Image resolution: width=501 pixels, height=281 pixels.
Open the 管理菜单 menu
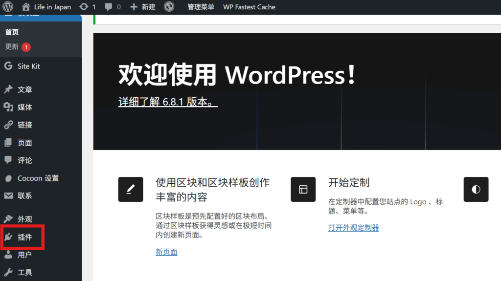(201, 7)
